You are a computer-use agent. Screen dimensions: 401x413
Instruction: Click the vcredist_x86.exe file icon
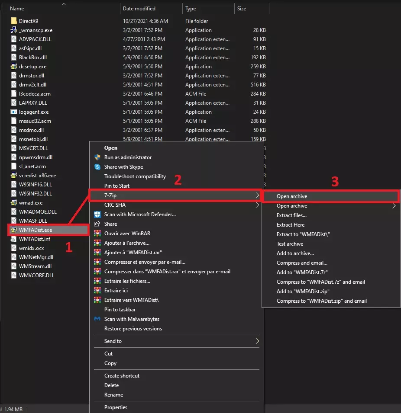14,176
